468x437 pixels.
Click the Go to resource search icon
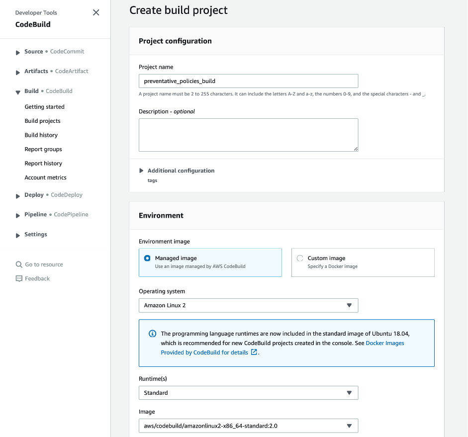(x=18, y=264)
